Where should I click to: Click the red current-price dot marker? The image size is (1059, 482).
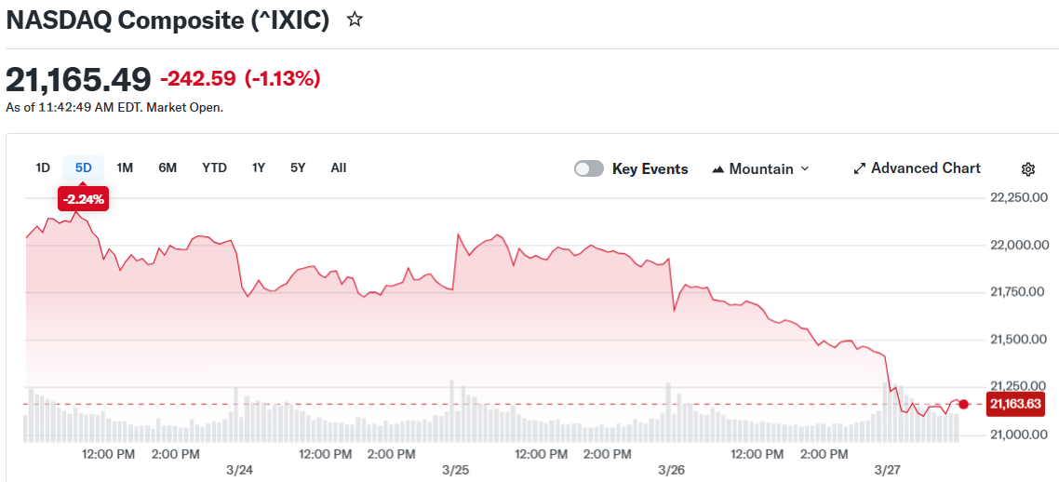pos(963,404)
